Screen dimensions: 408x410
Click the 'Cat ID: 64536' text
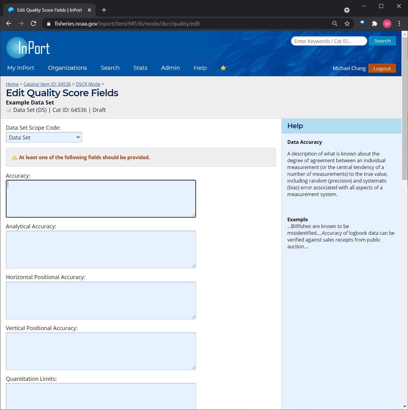tap(70, 110)
